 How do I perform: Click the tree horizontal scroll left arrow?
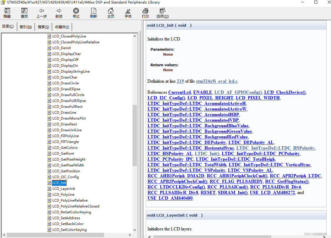[4, 235]
